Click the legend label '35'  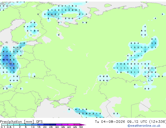pos(63,127)
